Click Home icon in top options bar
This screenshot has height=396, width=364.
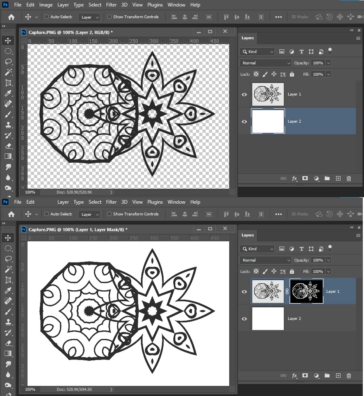click(x=11, y=17)
